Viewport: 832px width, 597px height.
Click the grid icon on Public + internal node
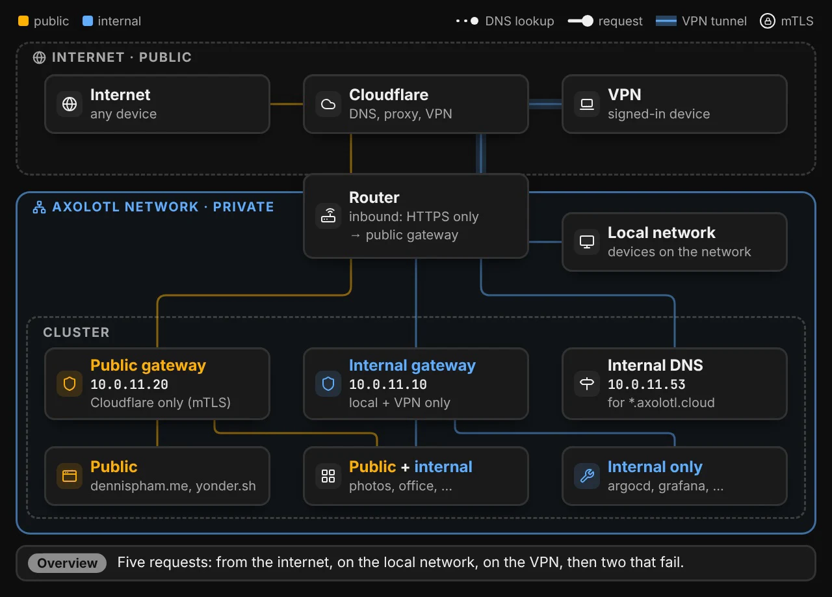[328, 476]
